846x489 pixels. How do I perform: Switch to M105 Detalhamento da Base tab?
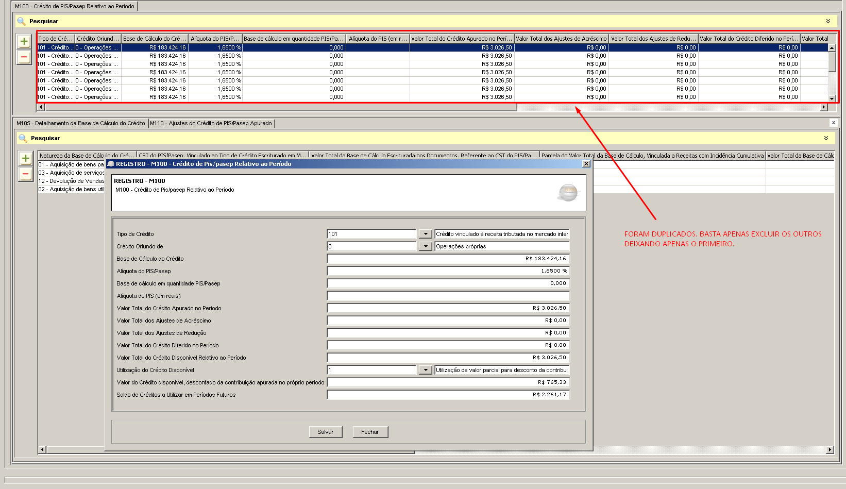pos(81,123)
